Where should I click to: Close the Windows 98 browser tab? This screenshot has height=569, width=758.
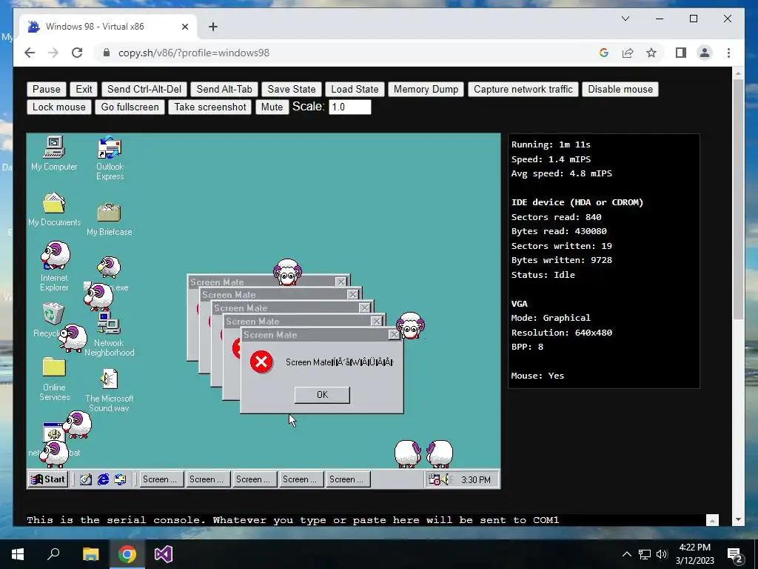pyautogui.click(x=184, y=27)
